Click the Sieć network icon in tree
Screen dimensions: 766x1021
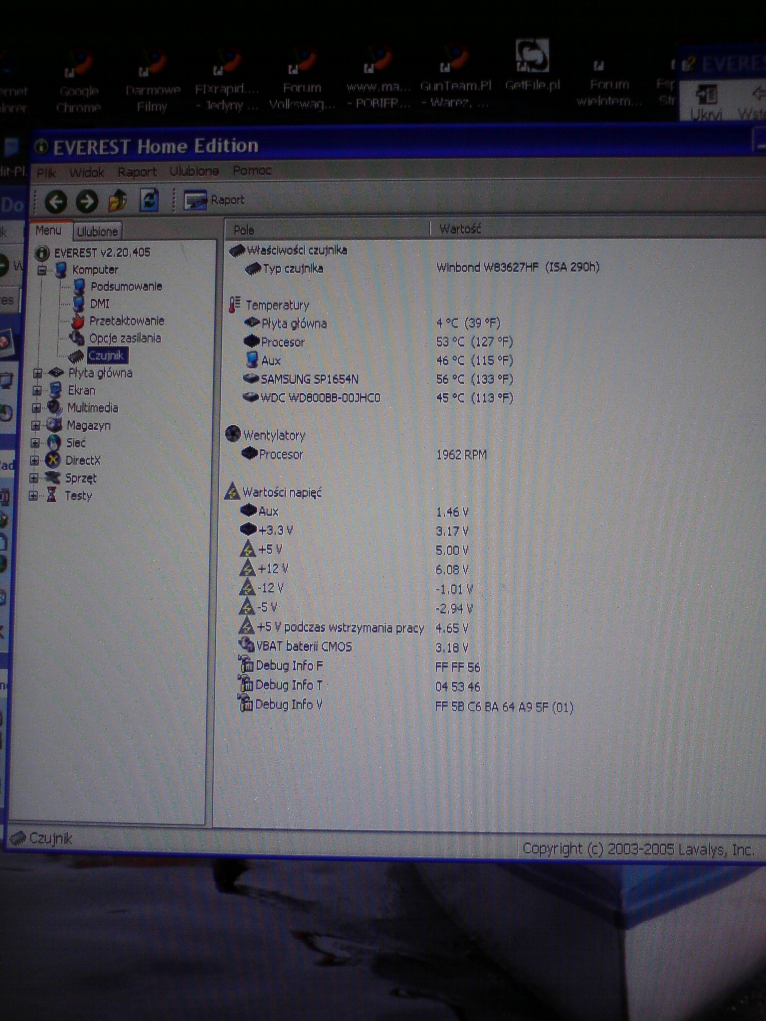53,442
